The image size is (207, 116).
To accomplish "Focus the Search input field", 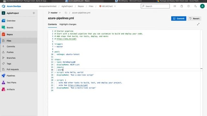I will (x=155, y=6).
